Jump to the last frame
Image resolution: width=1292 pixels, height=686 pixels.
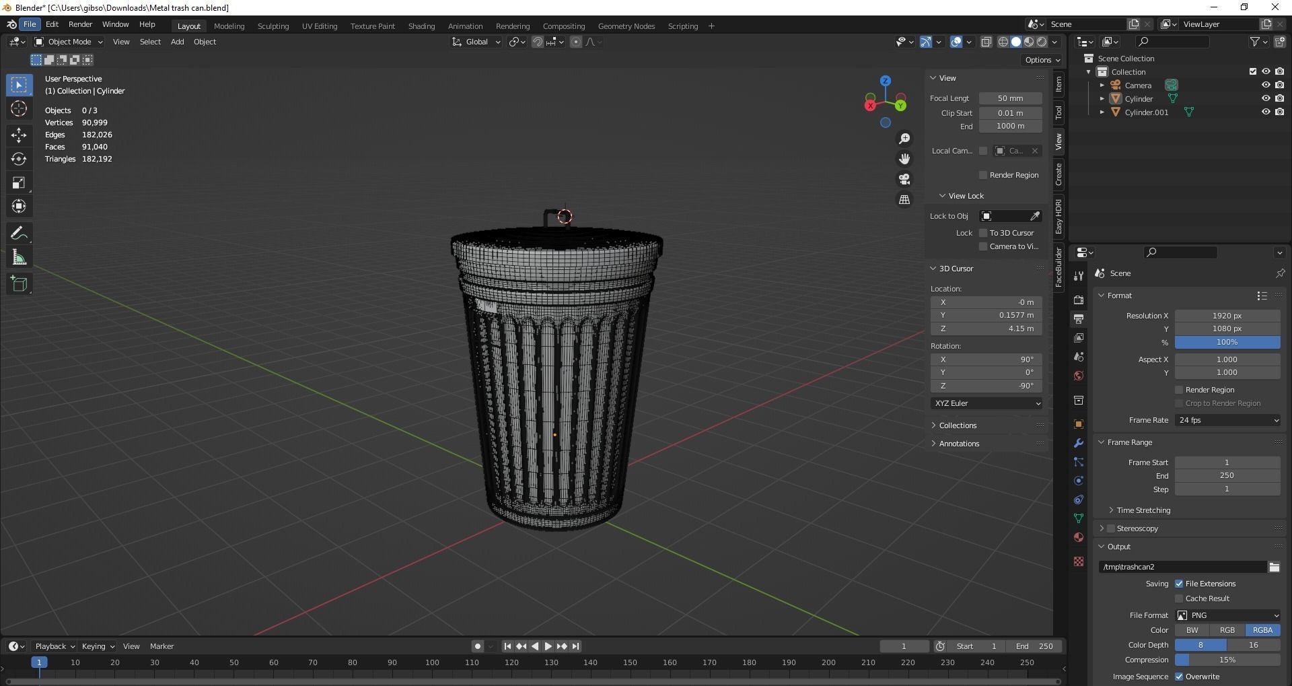click(575, 646)
